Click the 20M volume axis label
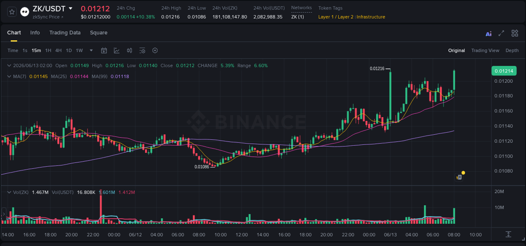Viewport: 526px width, 246px height. (499, 191)
